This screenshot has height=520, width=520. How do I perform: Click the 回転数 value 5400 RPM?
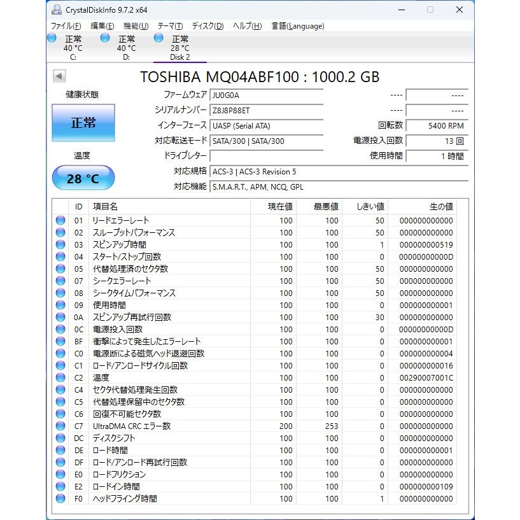(x=437, y=125)
